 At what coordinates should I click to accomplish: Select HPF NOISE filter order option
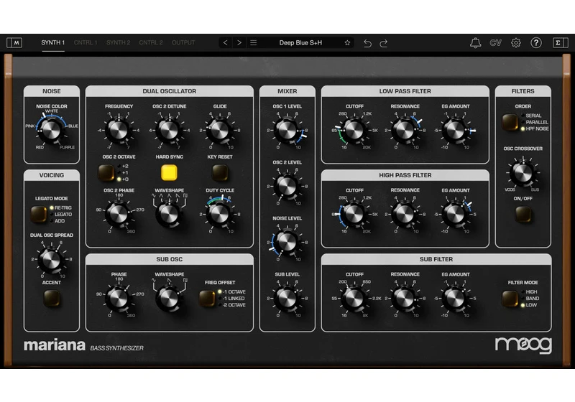535,128
